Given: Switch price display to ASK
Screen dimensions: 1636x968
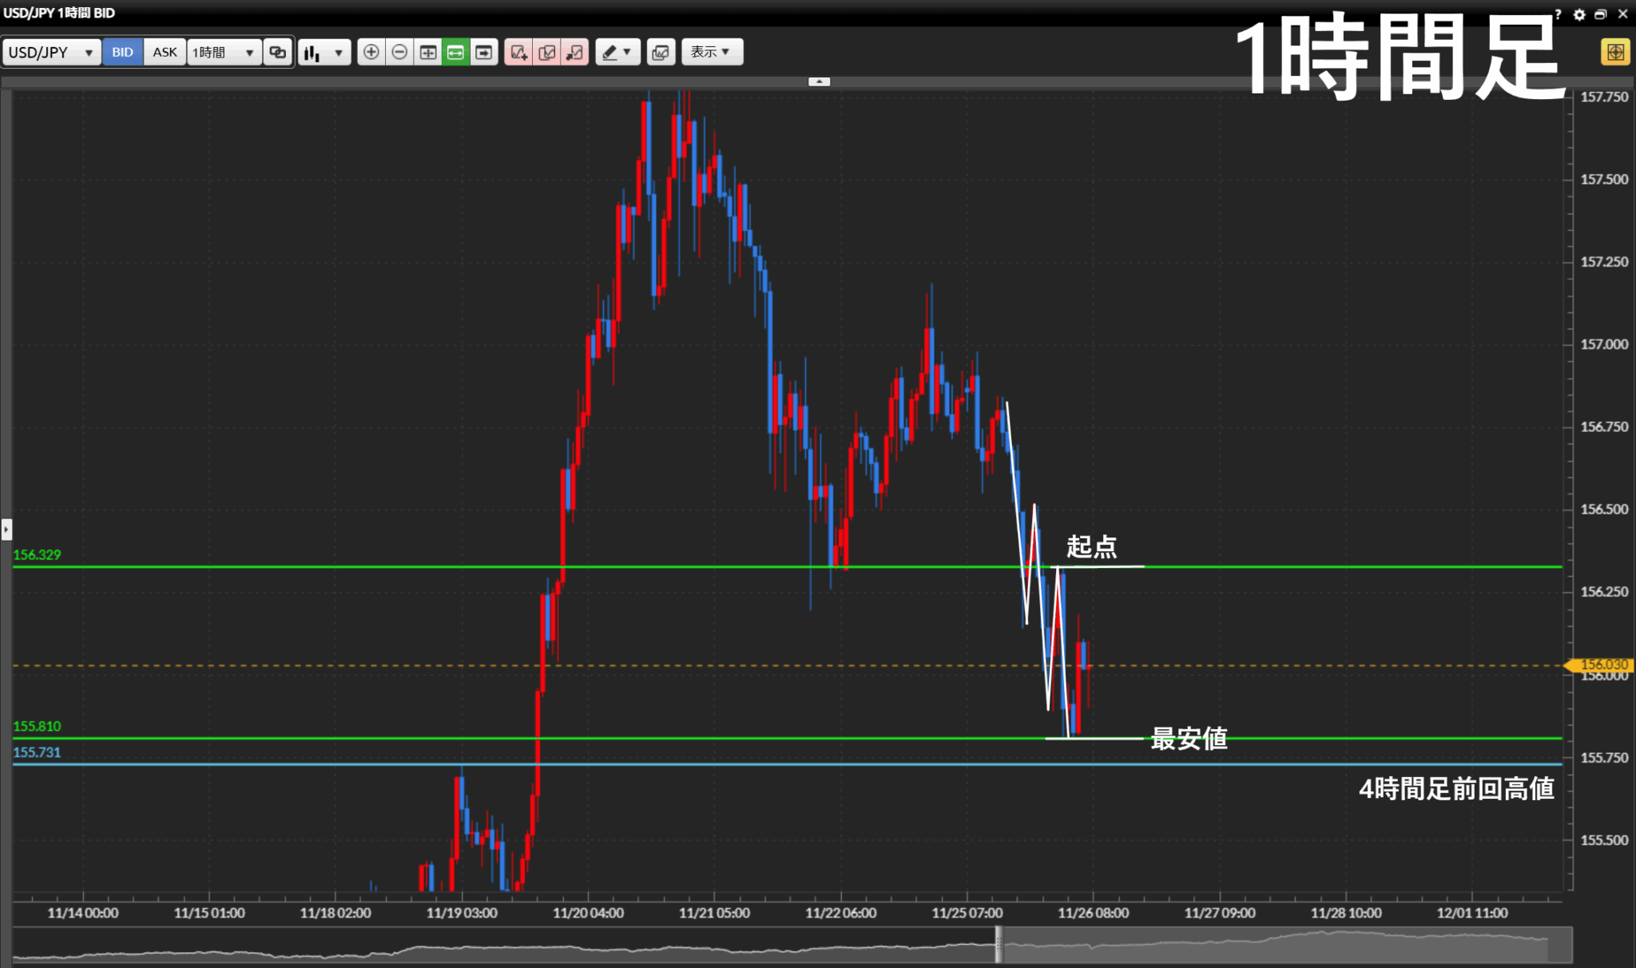Looking at the screenshot, I should click(165, 53).
